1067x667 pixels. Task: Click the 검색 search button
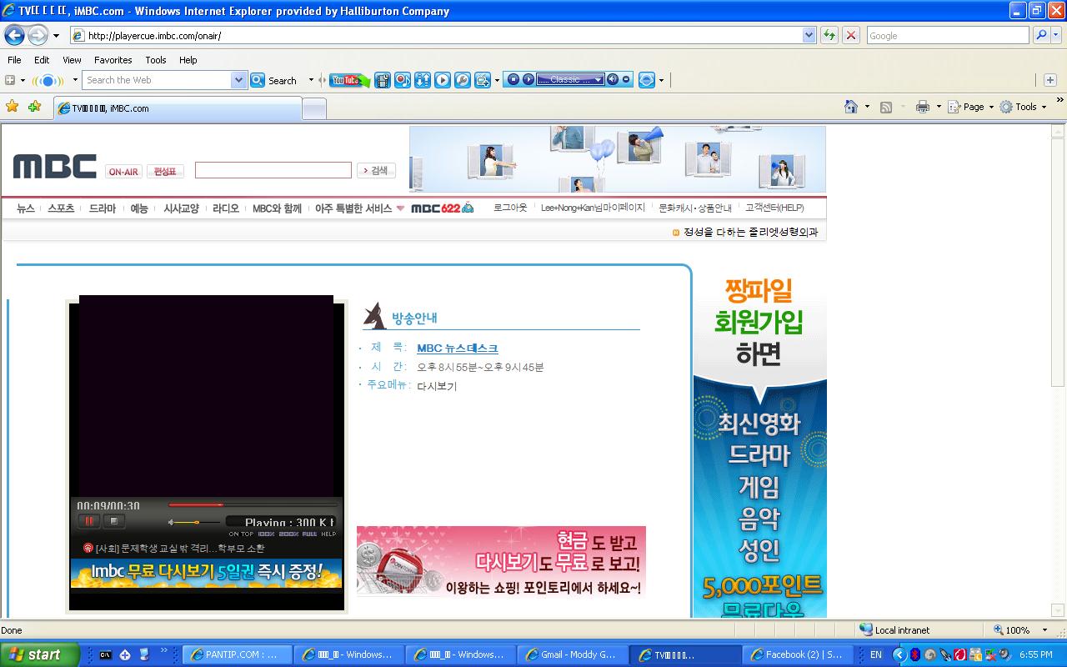click(x=376, y=170)
